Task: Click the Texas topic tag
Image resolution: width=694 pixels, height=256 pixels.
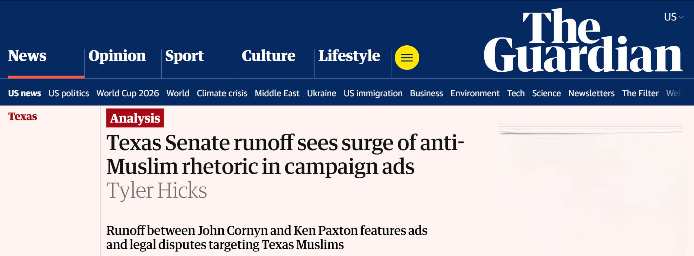Action: coord(23,116)
